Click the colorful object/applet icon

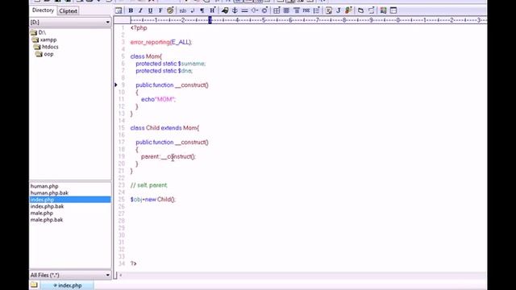pos(348,10)
